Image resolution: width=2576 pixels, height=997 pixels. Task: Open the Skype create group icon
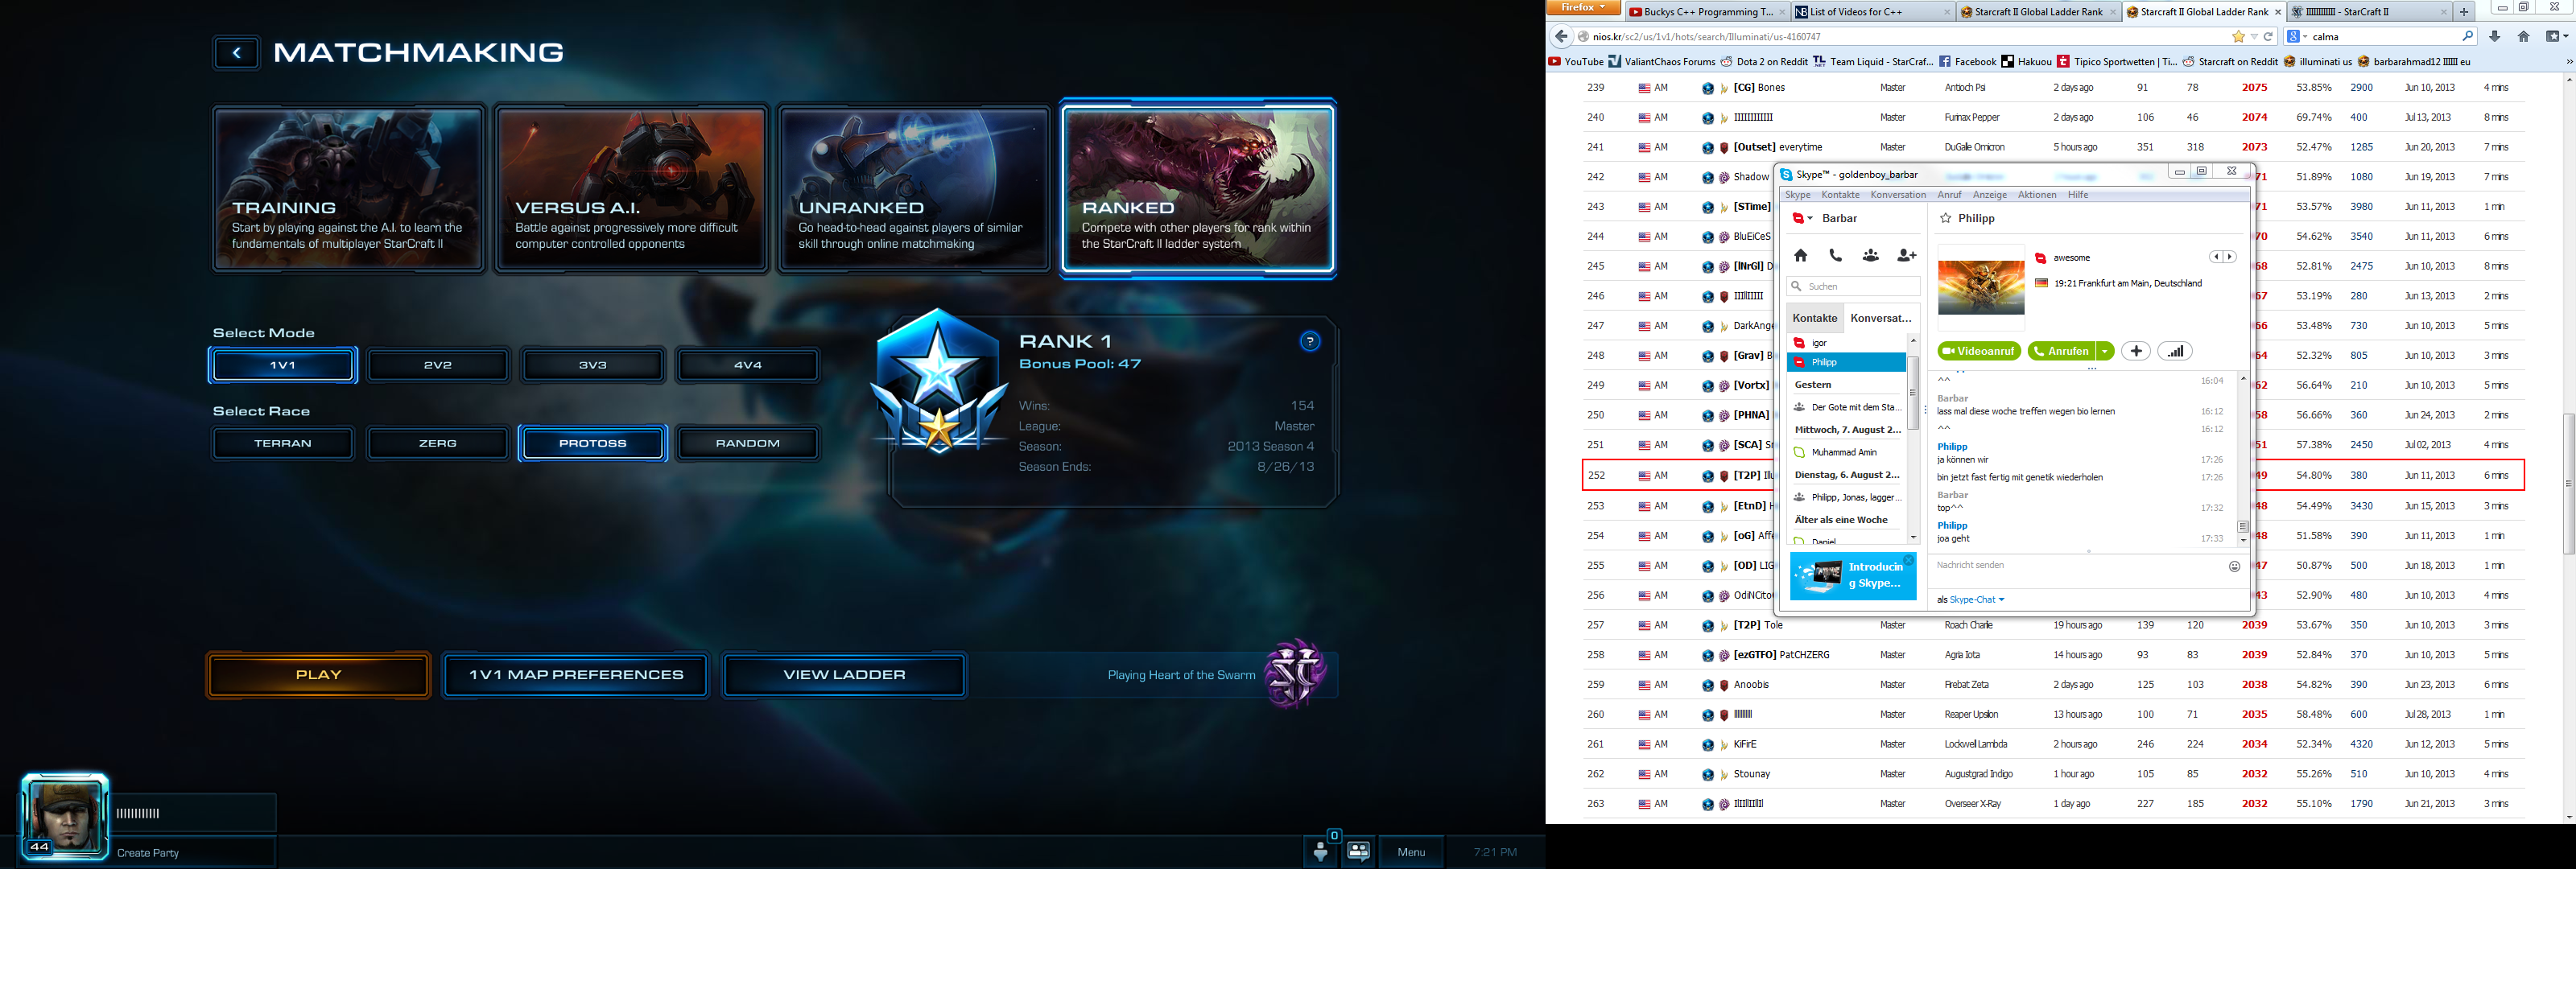1870,255
